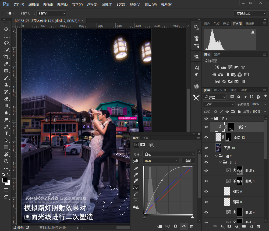The height and width of the screenshot is (231, 269).
Task: Add a Levels adjustment
Action: 224,67
